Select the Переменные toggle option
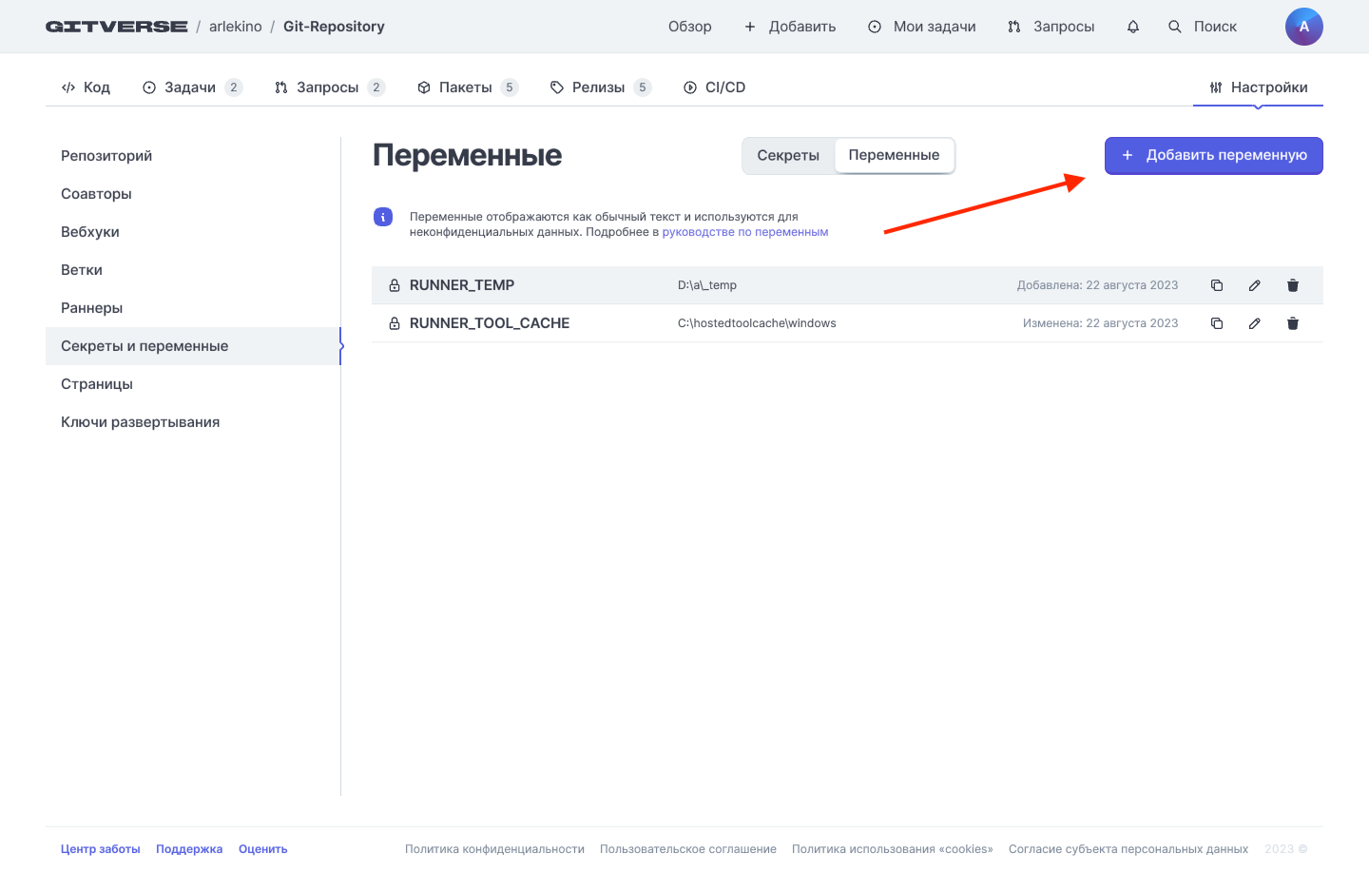 (x=894, y=156)
